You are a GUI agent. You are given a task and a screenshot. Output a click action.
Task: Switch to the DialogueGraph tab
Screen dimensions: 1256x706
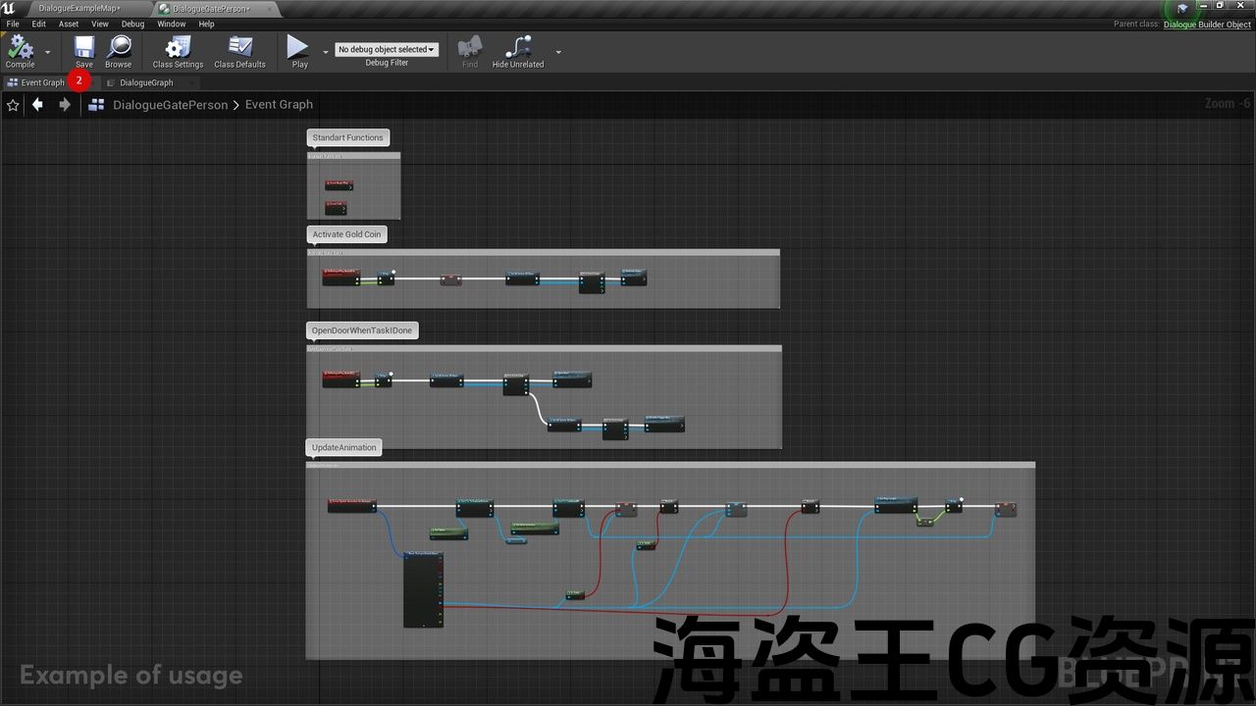coord(146,82)
